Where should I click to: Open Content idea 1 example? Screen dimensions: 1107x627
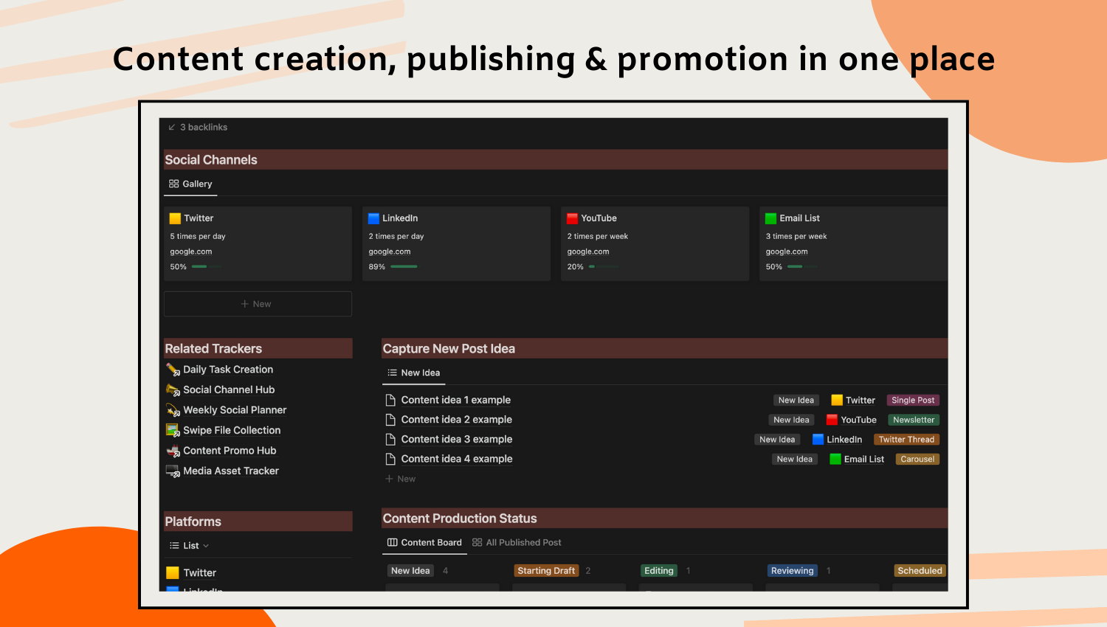point(456,400)
